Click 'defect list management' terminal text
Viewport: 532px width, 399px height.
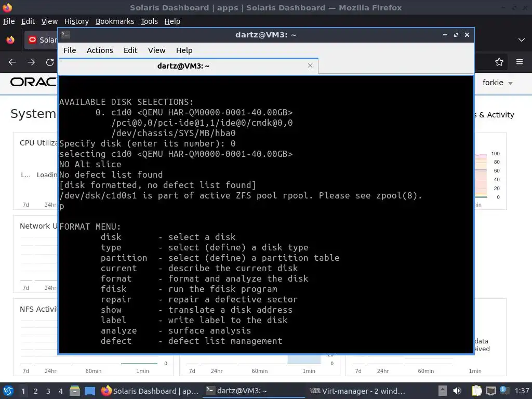click(225, 341)
